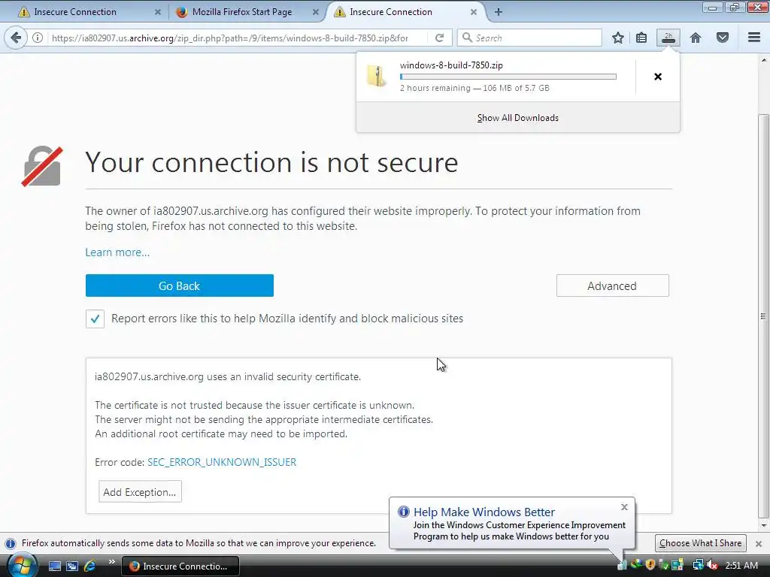The image size is (770, 577).
Task: Go to the home page icon
Action: (696, 38)
